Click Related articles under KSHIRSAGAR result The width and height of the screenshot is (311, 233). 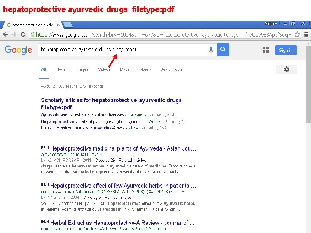click(132, 160)
